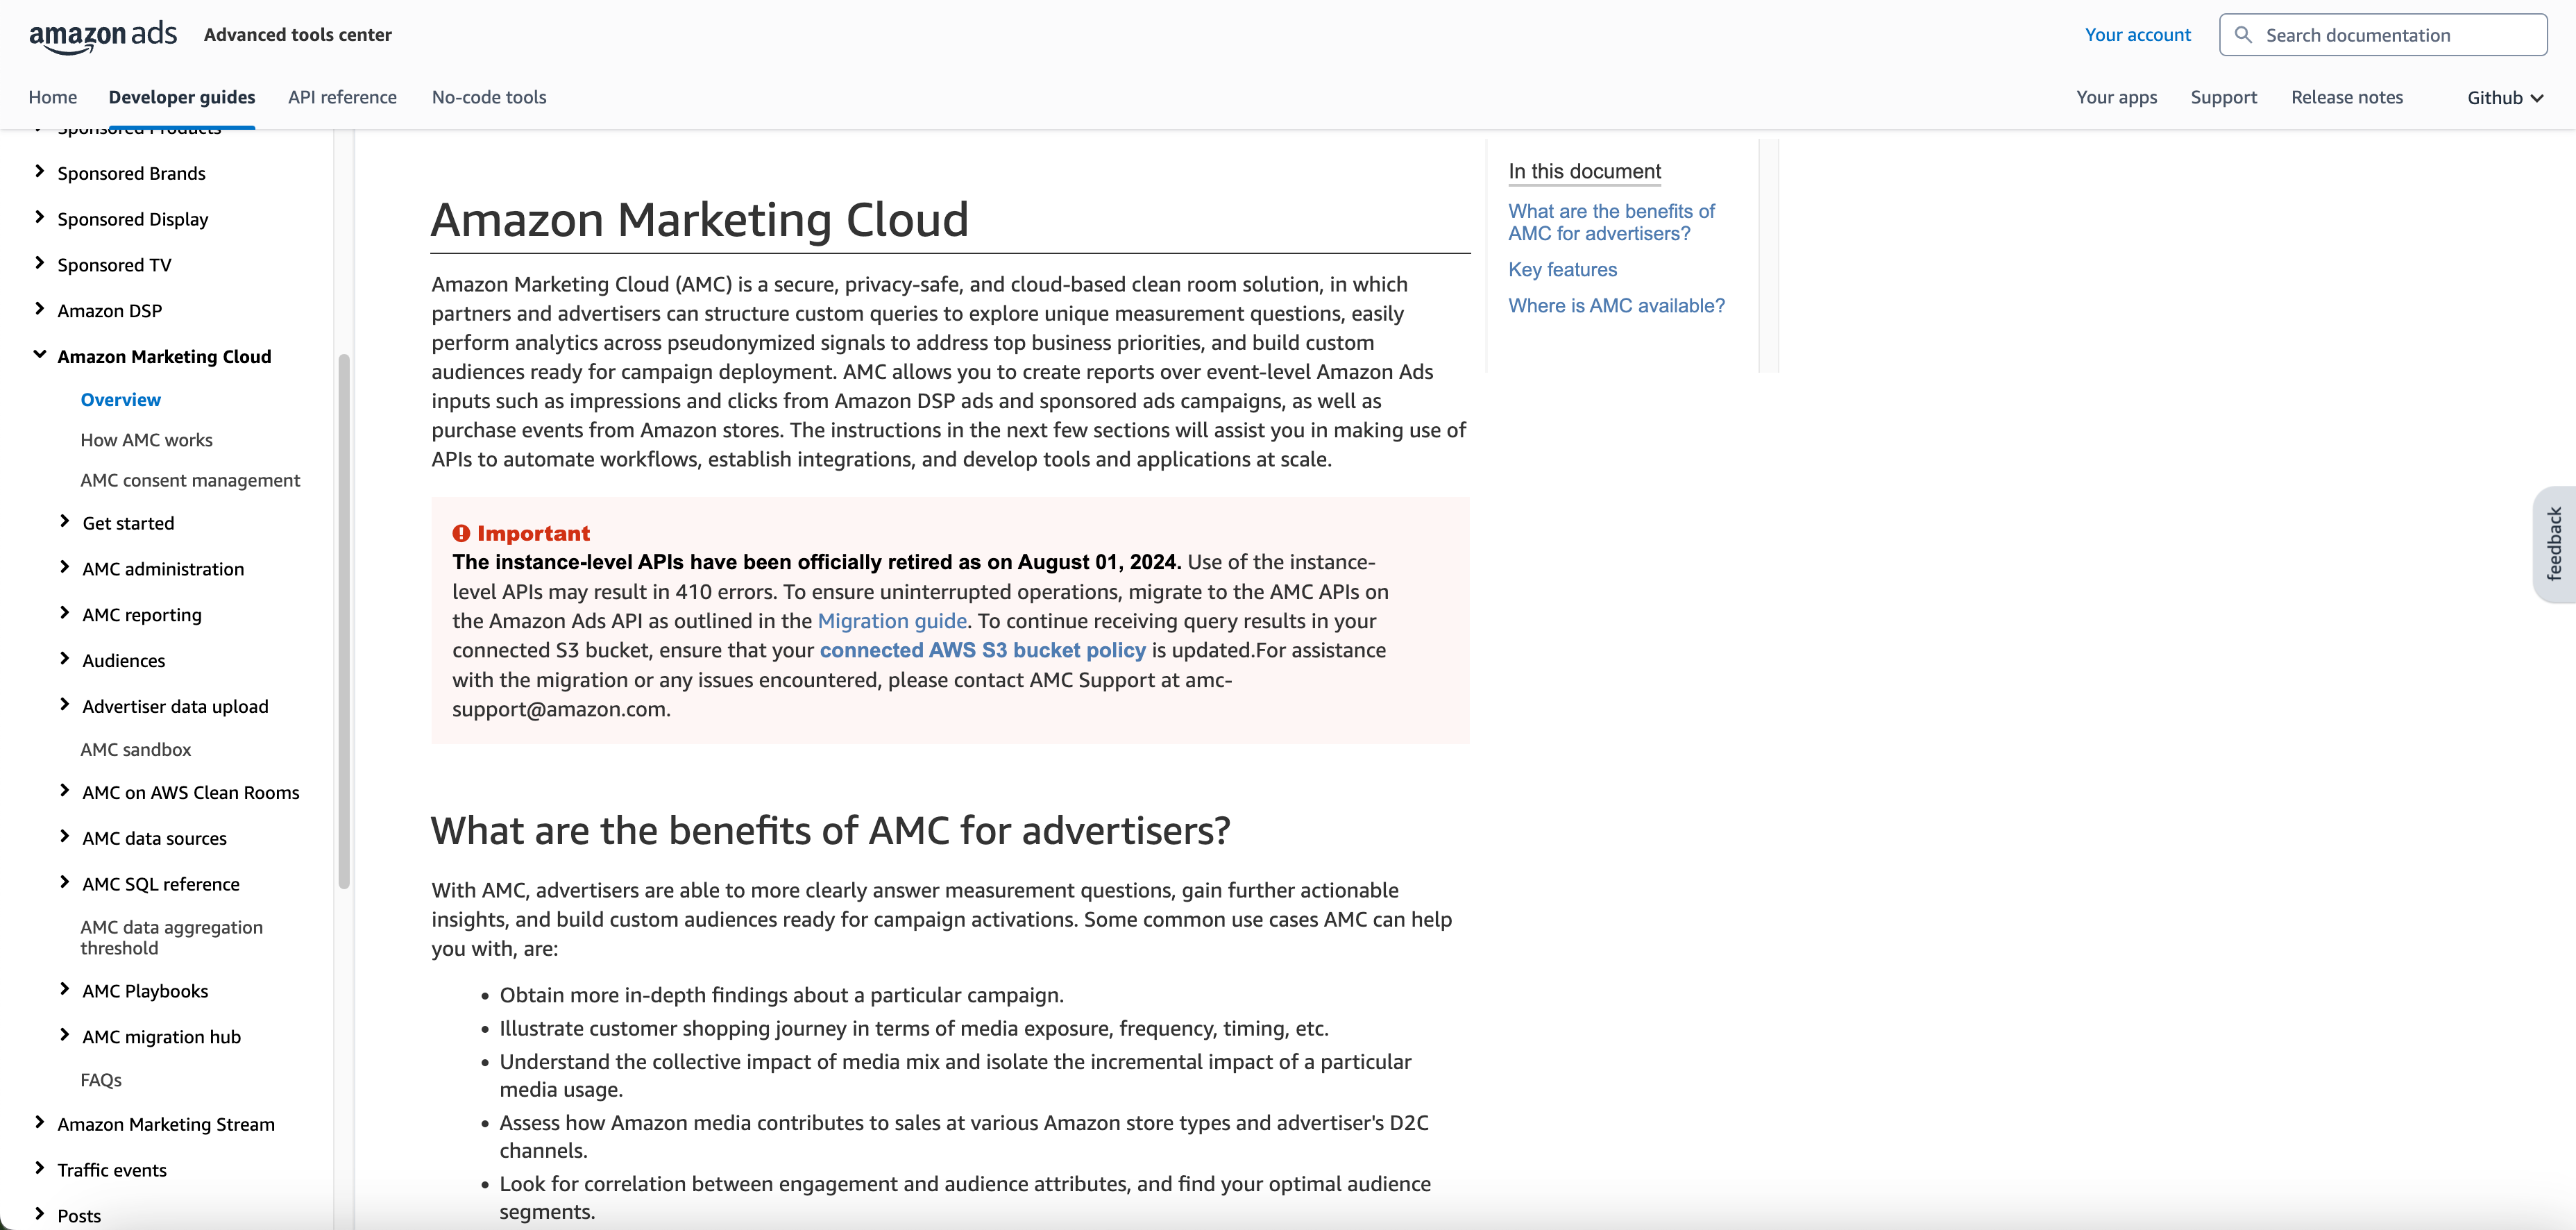Expand the AMC Playbooks chevron
The width and height of the screenshot is (2576, 1230).
pyautogui.click(x=65, y=990)
